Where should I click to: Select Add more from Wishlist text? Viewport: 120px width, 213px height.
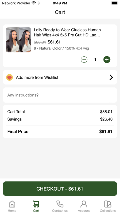37,77
